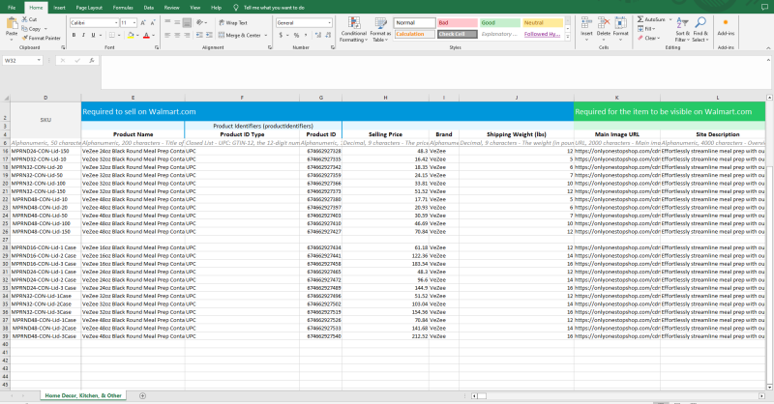Apply red Font Color
This screenshot has height=404, width=774.
146,35
